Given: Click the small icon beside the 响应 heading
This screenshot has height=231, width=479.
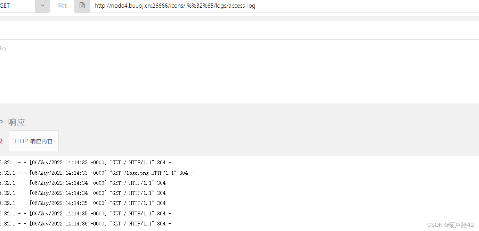Looking at the screenshot, I should pos(1,122).
